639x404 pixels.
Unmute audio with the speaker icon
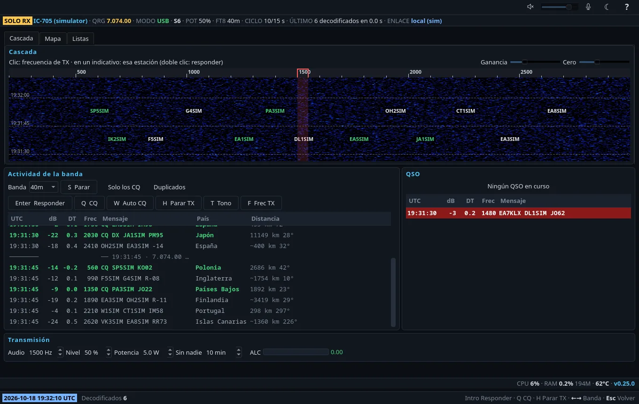pos(530,7)
